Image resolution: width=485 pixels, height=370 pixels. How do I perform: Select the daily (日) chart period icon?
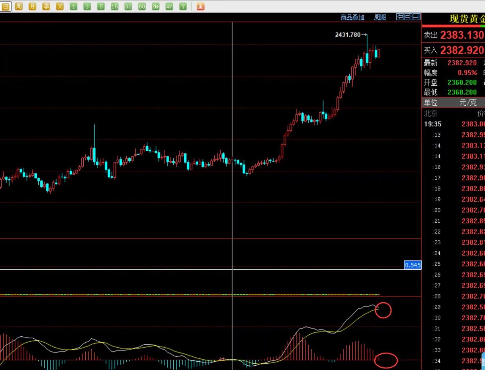click(x=5, y=6)
